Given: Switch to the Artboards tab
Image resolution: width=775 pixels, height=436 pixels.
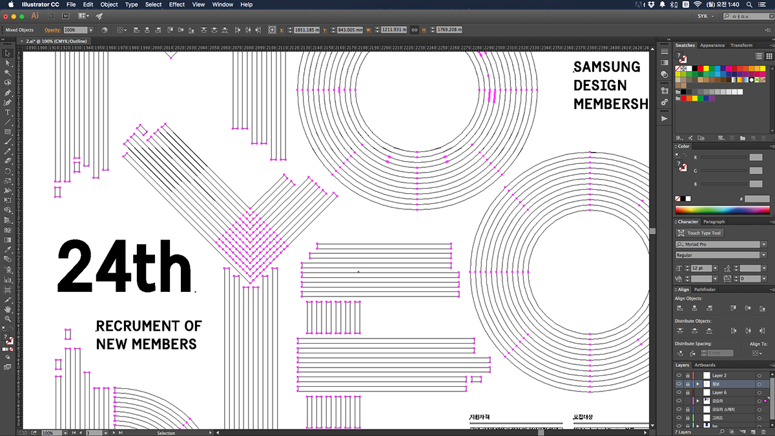Looking at the screenshot, I should [x=705, y=365].
